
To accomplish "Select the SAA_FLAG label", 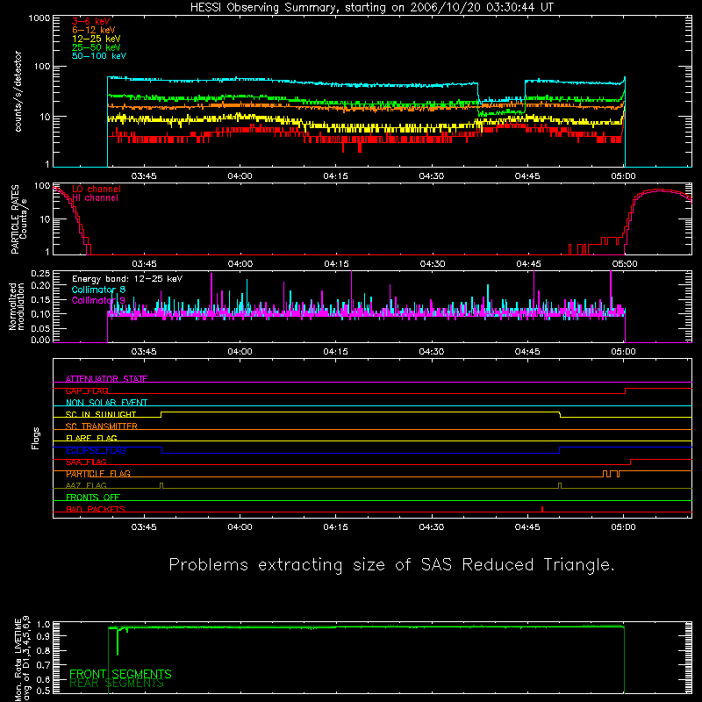I will (x=86, y=462).
